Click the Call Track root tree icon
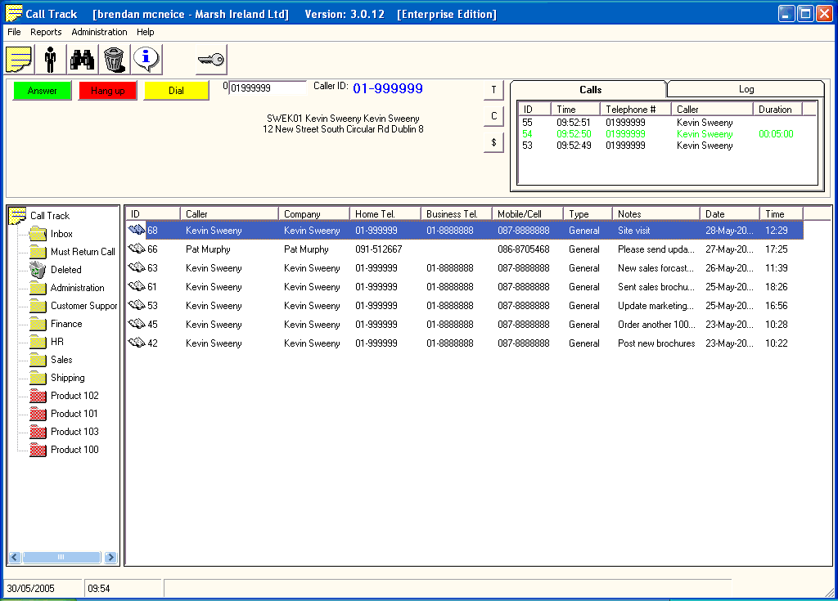Viewport: 838px width, 601px height. point(18,215)
